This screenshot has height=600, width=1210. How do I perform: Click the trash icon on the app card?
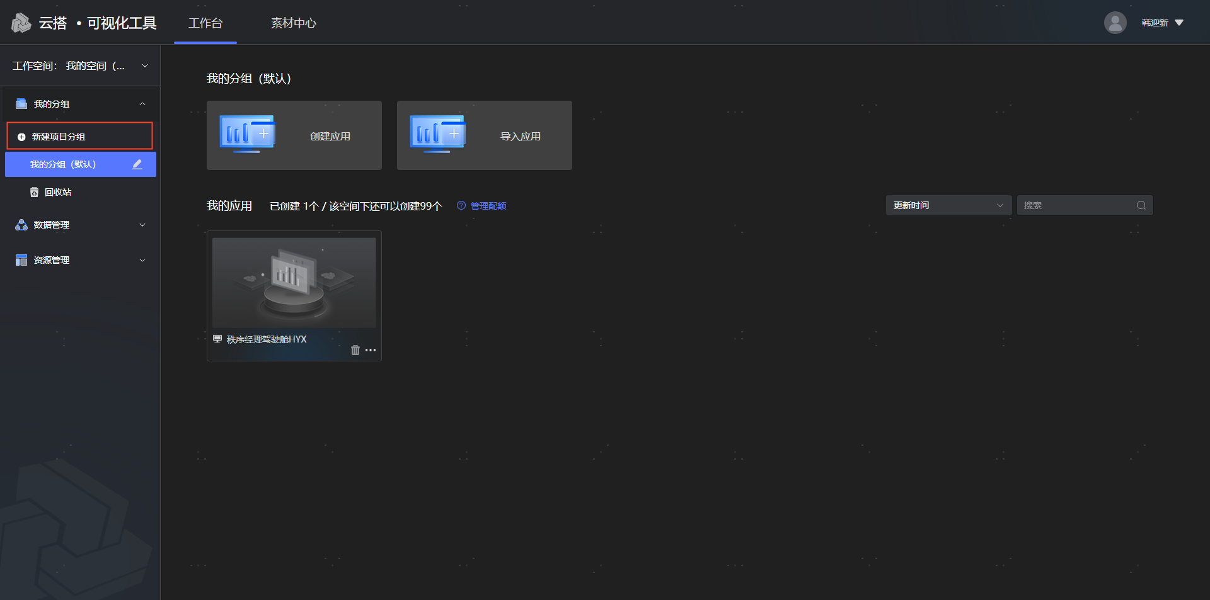coord(355,350)
